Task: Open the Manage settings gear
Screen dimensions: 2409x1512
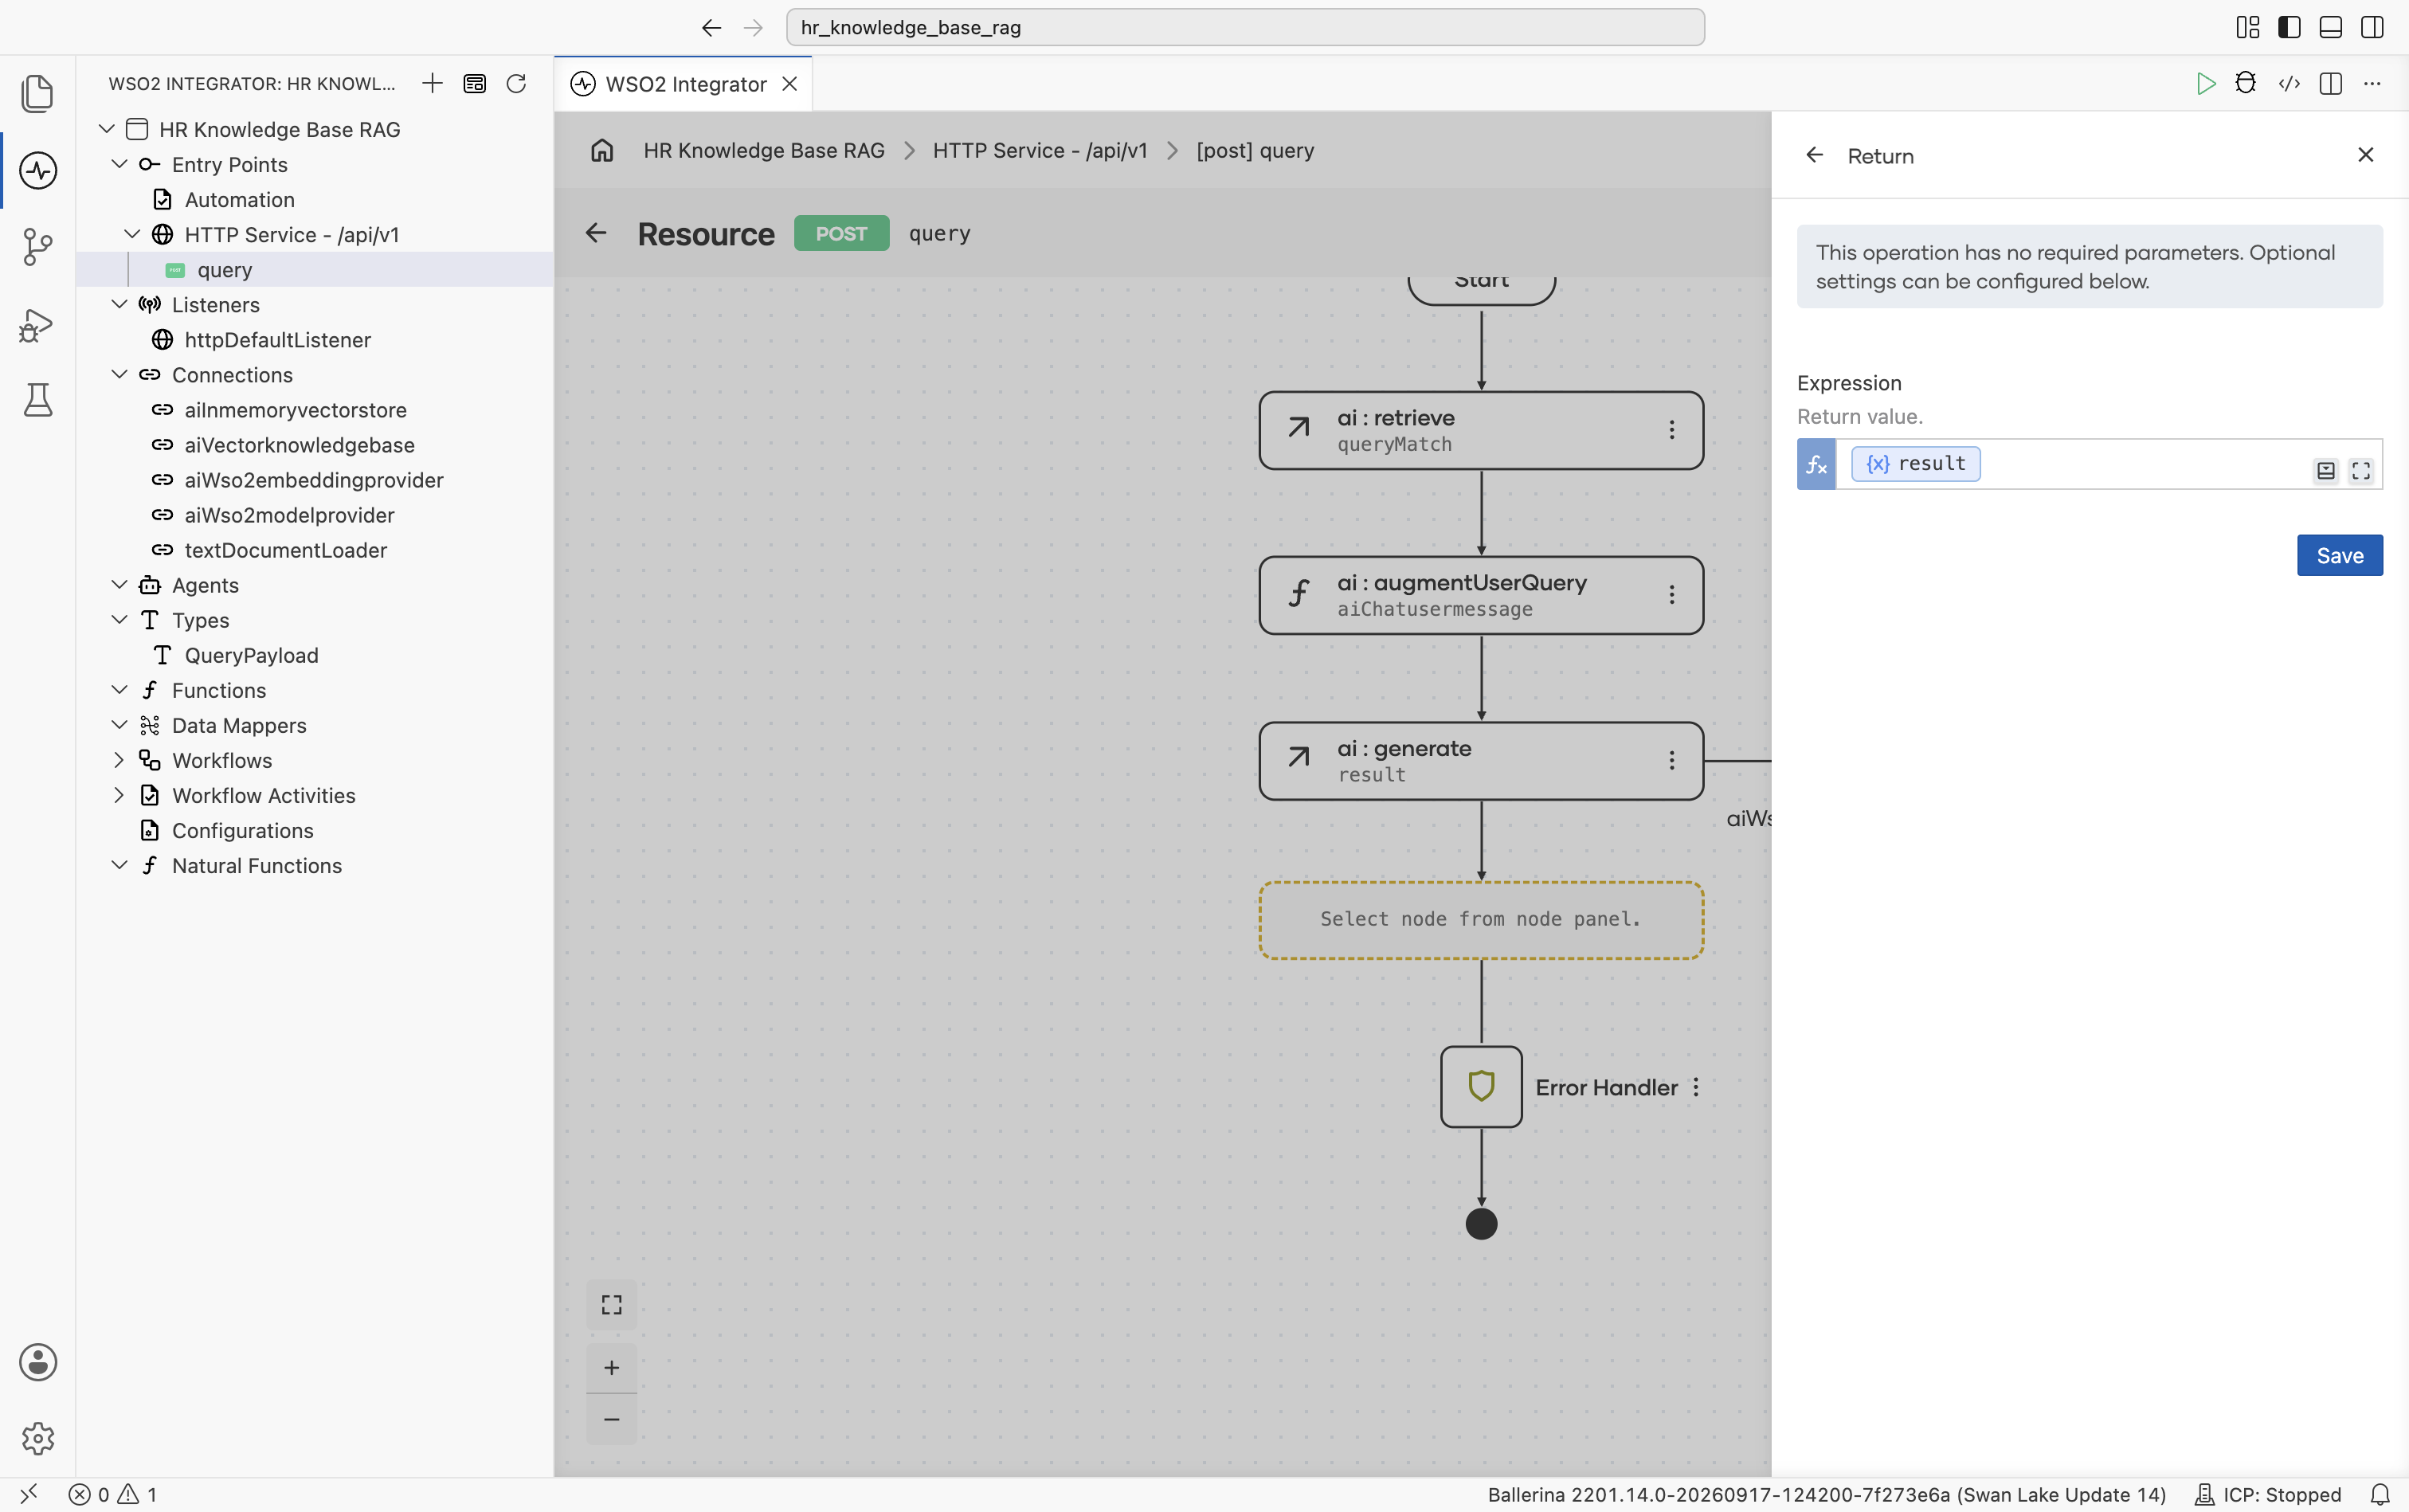Action: (37, 1438)
